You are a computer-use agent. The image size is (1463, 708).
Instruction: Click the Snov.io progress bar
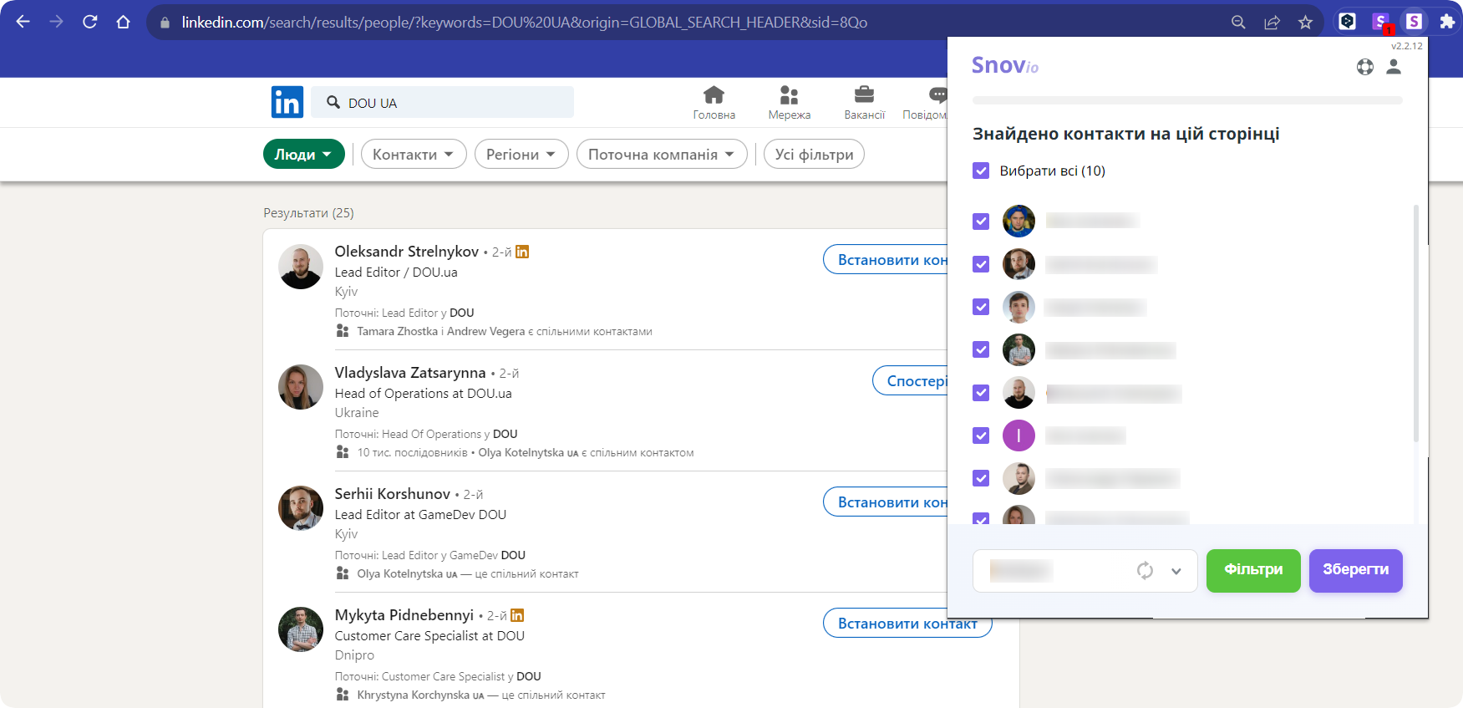(x=1187, y=100)
